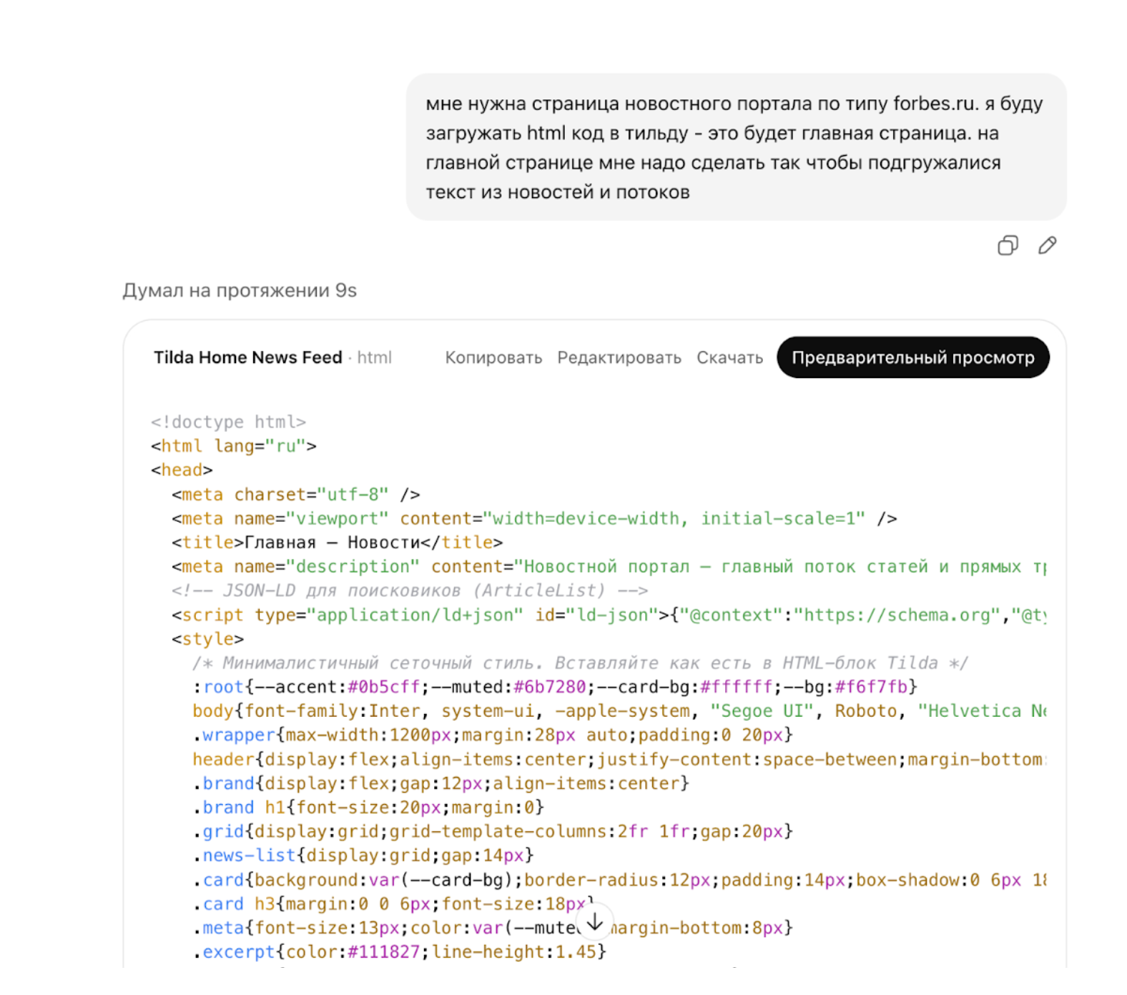Click the JSON-LD comment line in code
The image size is (1127, 995).
tap(410, 590)
